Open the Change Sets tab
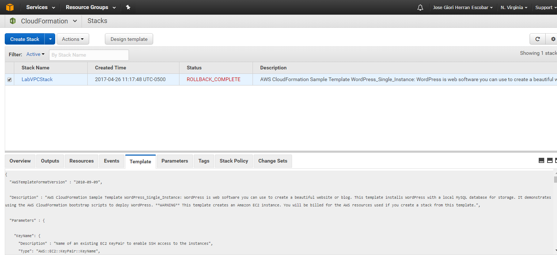557x255 pixels. pyautogui.click(x=273, y=161)
